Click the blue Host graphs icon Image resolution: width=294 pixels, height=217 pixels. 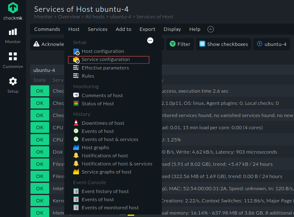(76, 147)
